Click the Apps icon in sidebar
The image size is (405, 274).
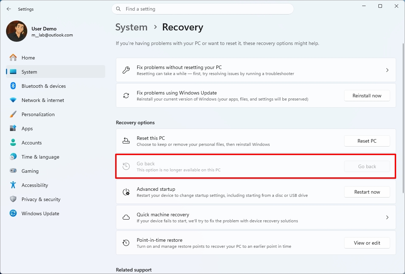tap(13, 128)
